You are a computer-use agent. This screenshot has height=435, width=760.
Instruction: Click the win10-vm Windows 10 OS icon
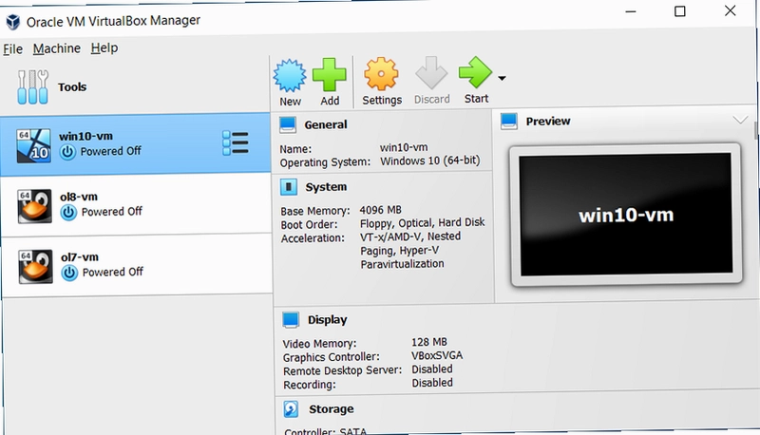[x=33, y=145]
